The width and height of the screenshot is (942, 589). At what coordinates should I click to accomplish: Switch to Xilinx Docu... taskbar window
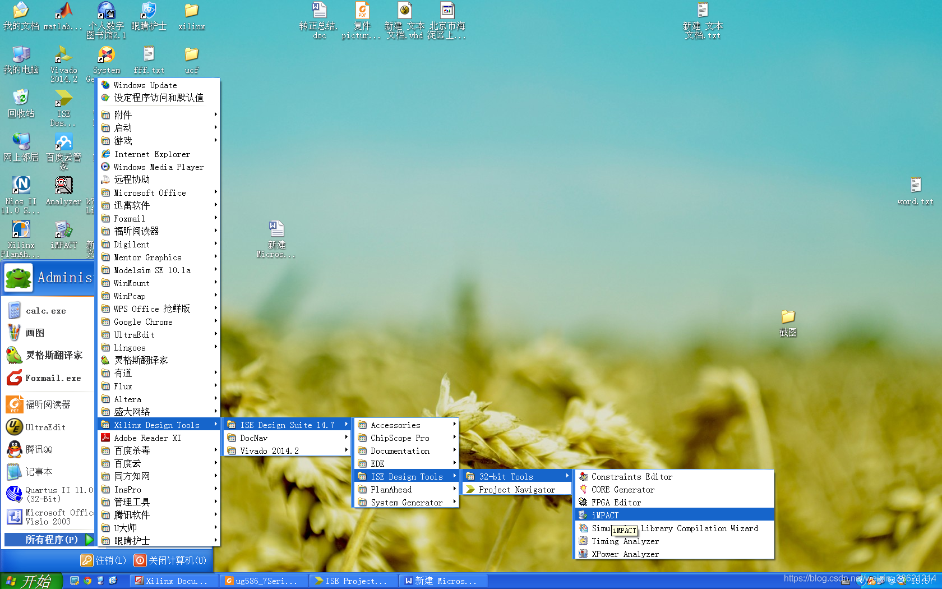tap(174, 581)
